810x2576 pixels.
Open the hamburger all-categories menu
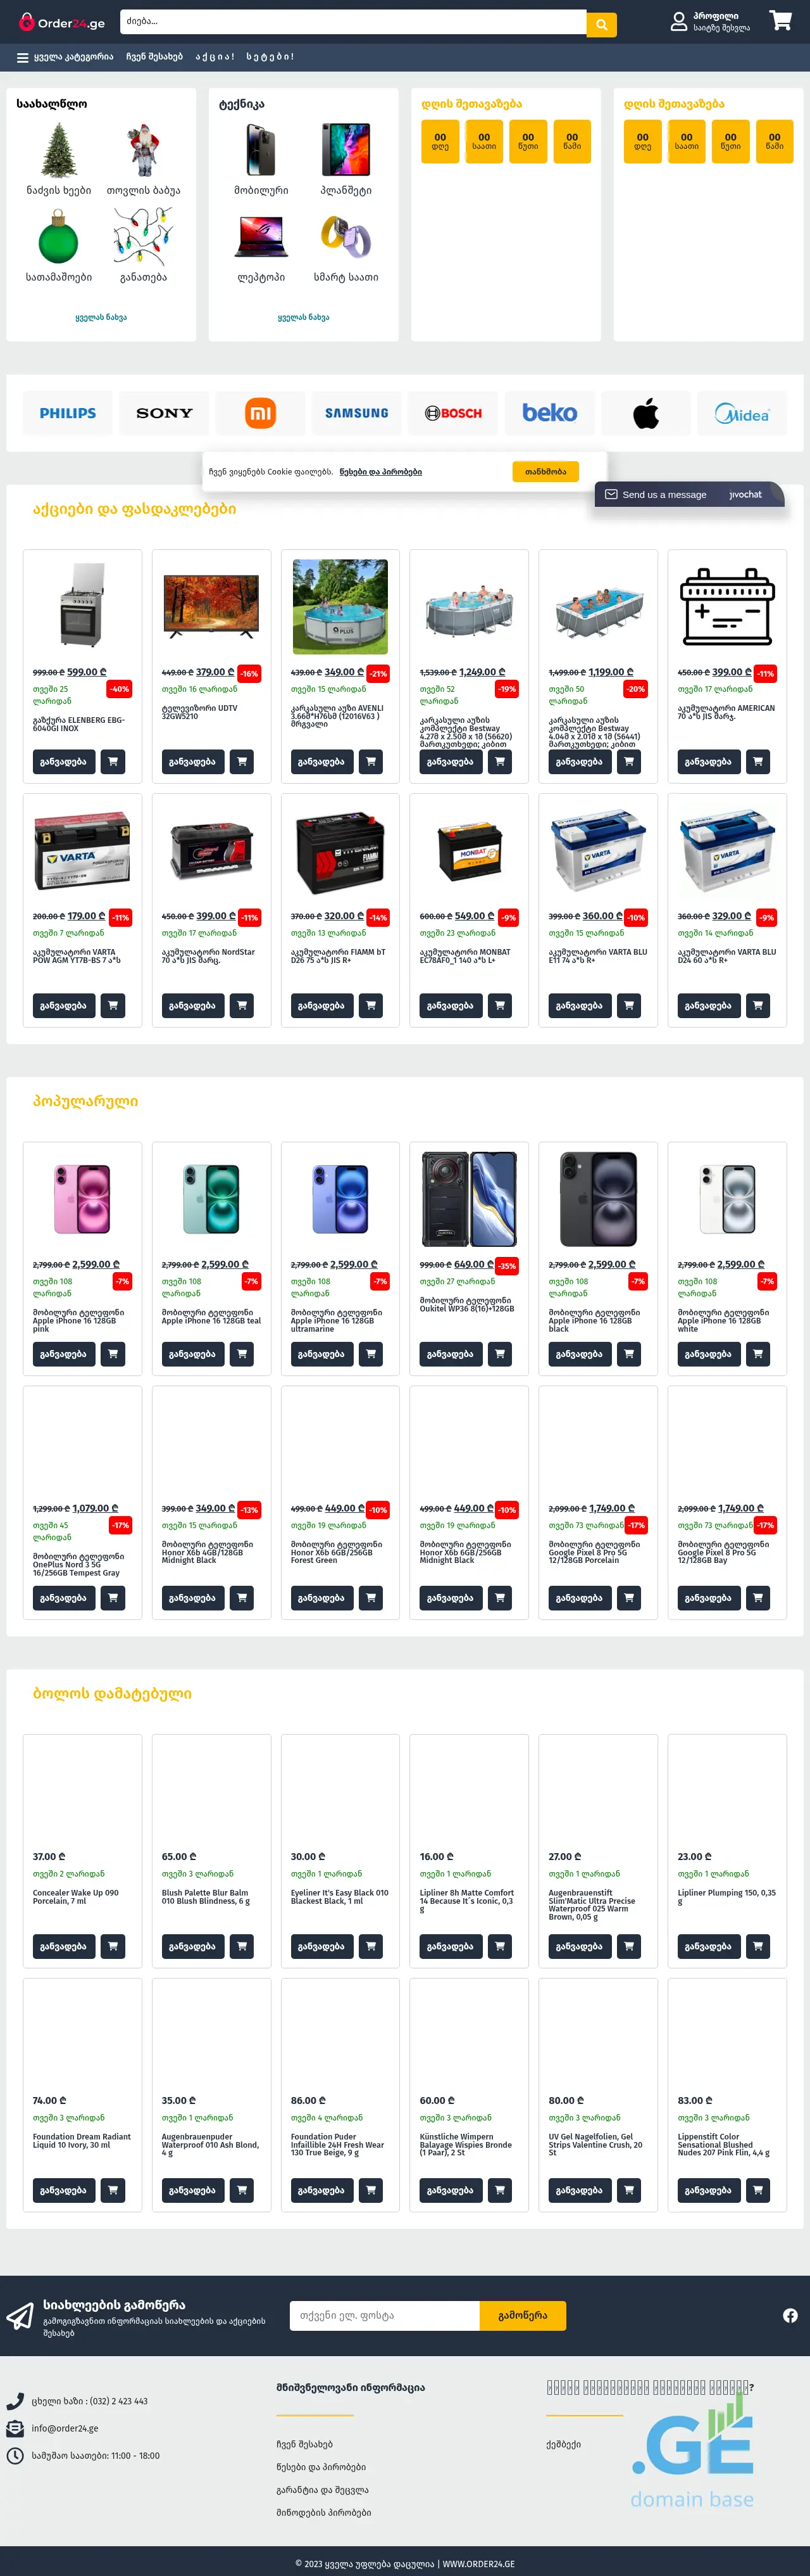point(23,57)
